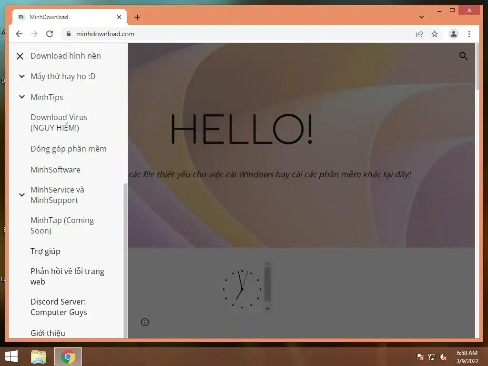
Task: Bookmark this tab with star icon
Action: coord(435,34)
